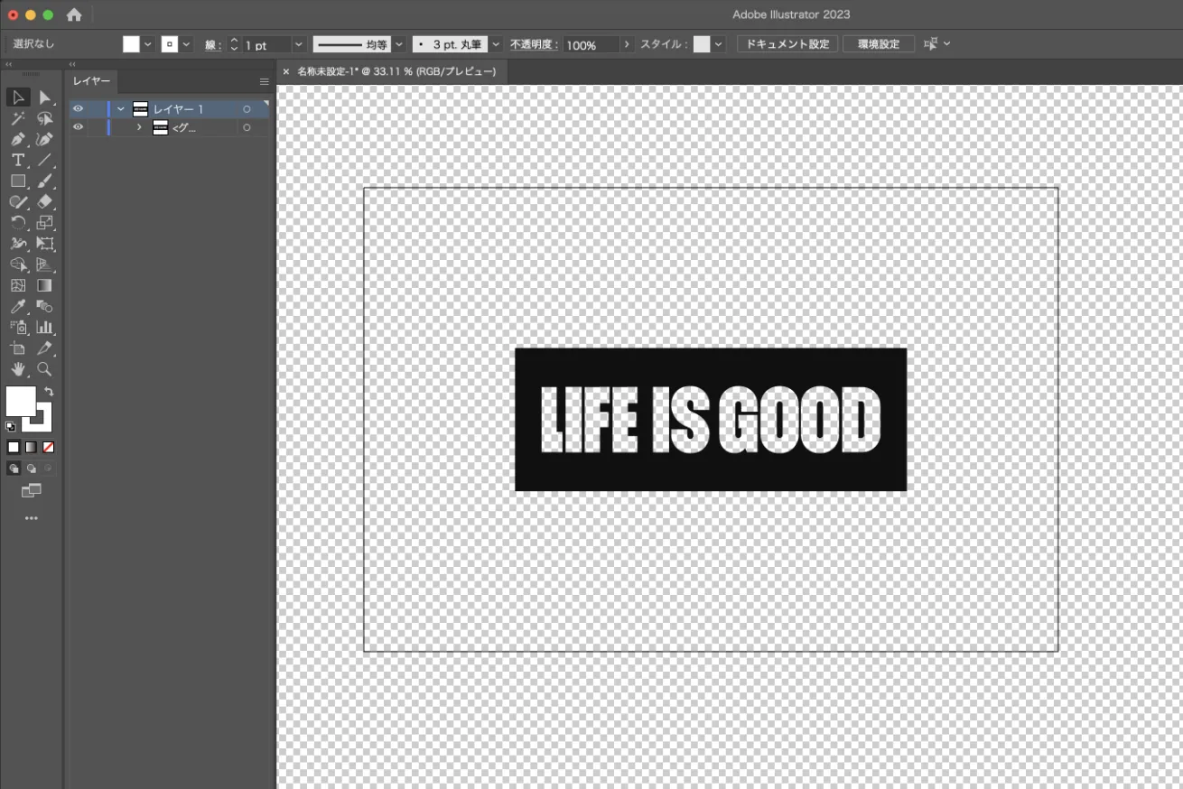1183x789 pixels.
Task: Pick the Eyedropper tool
Action: pos(17,306)
